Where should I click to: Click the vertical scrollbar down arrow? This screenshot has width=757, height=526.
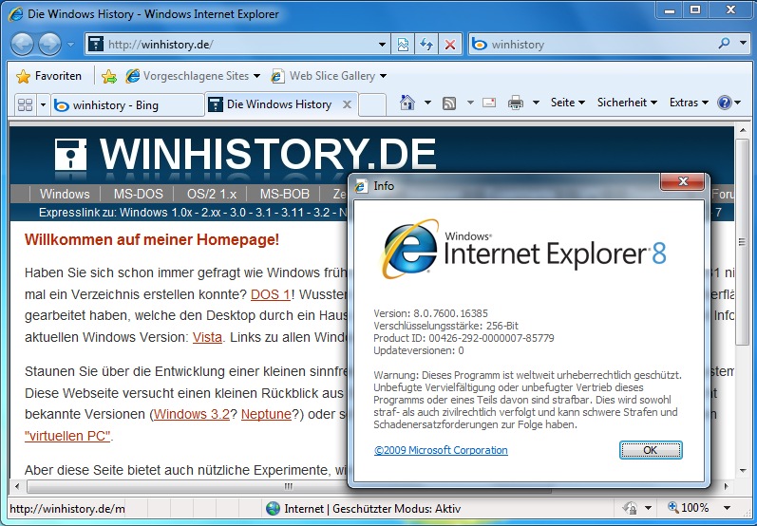[x=742, y=471]
